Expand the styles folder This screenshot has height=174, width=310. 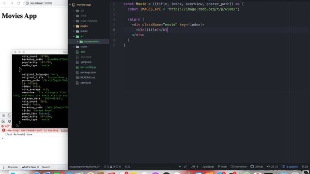click(x=74, y=47)
